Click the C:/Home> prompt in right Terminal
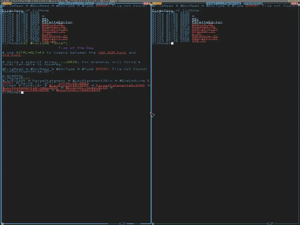Screen dimensions: 300x225 161,43
